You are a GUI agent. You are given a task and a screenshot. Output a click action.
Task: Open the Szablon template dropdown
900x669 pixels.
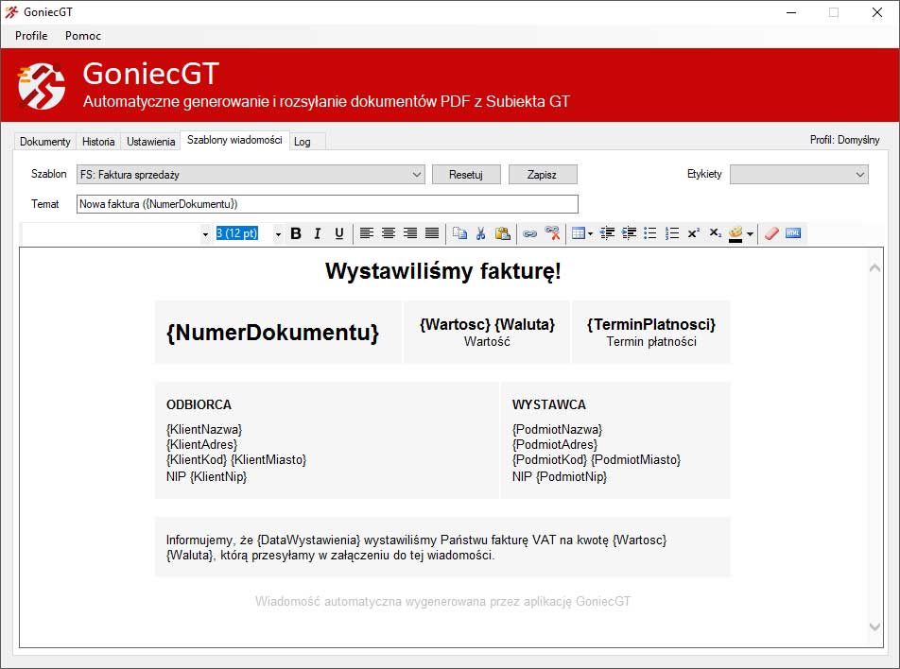[x=417, y=175]
